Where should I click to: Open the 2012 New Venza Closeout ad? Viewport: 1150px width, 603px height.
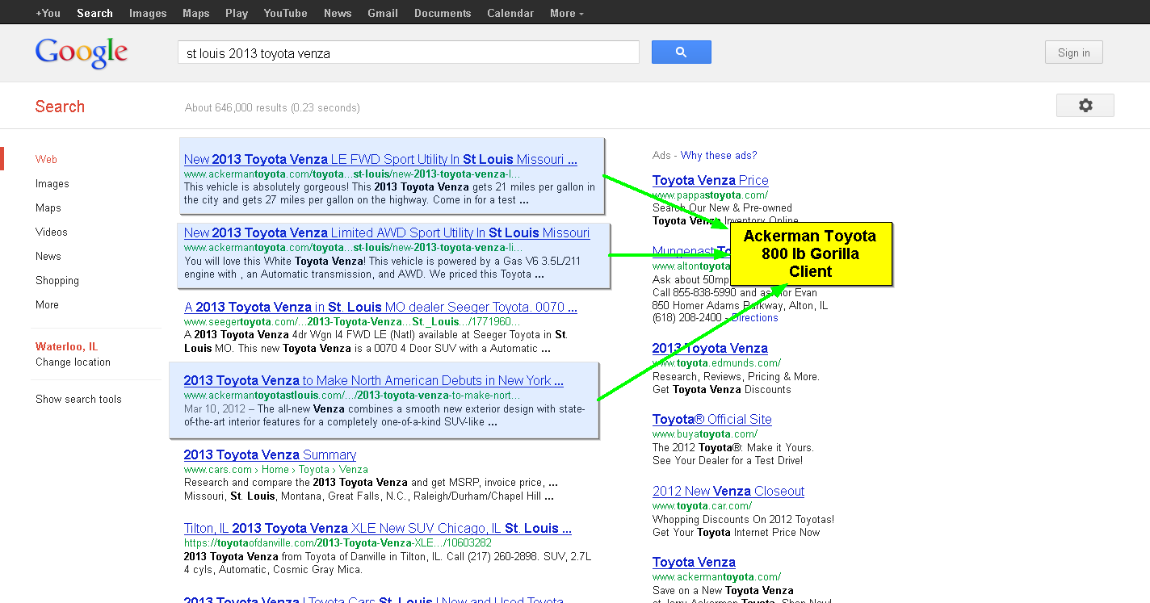tap(728, 491)
